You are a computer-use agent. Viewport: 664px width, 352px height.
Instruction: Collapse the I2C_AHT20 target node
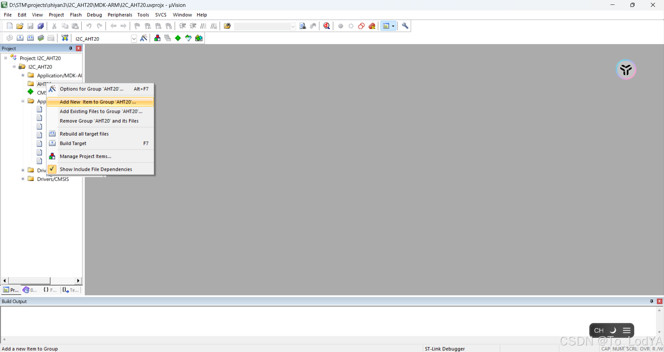pos(14,67)
